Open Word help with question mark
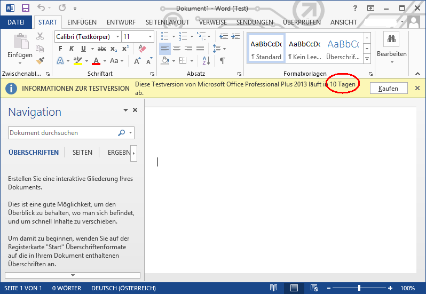This screenshot has width=426, height=294. 355,8
